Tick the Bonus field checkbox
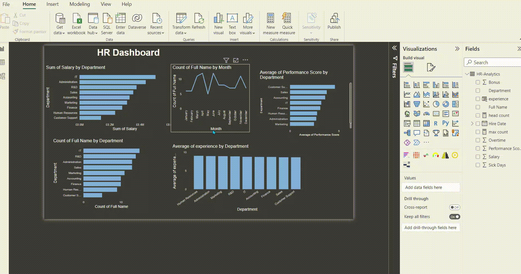The image size is (521, 274). (x=478, y=82)
